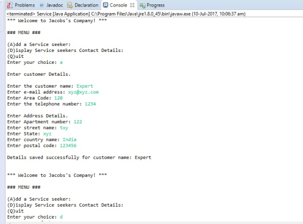Click the street name value 'txy'
303x224 pixels.
tap(64, 128)
